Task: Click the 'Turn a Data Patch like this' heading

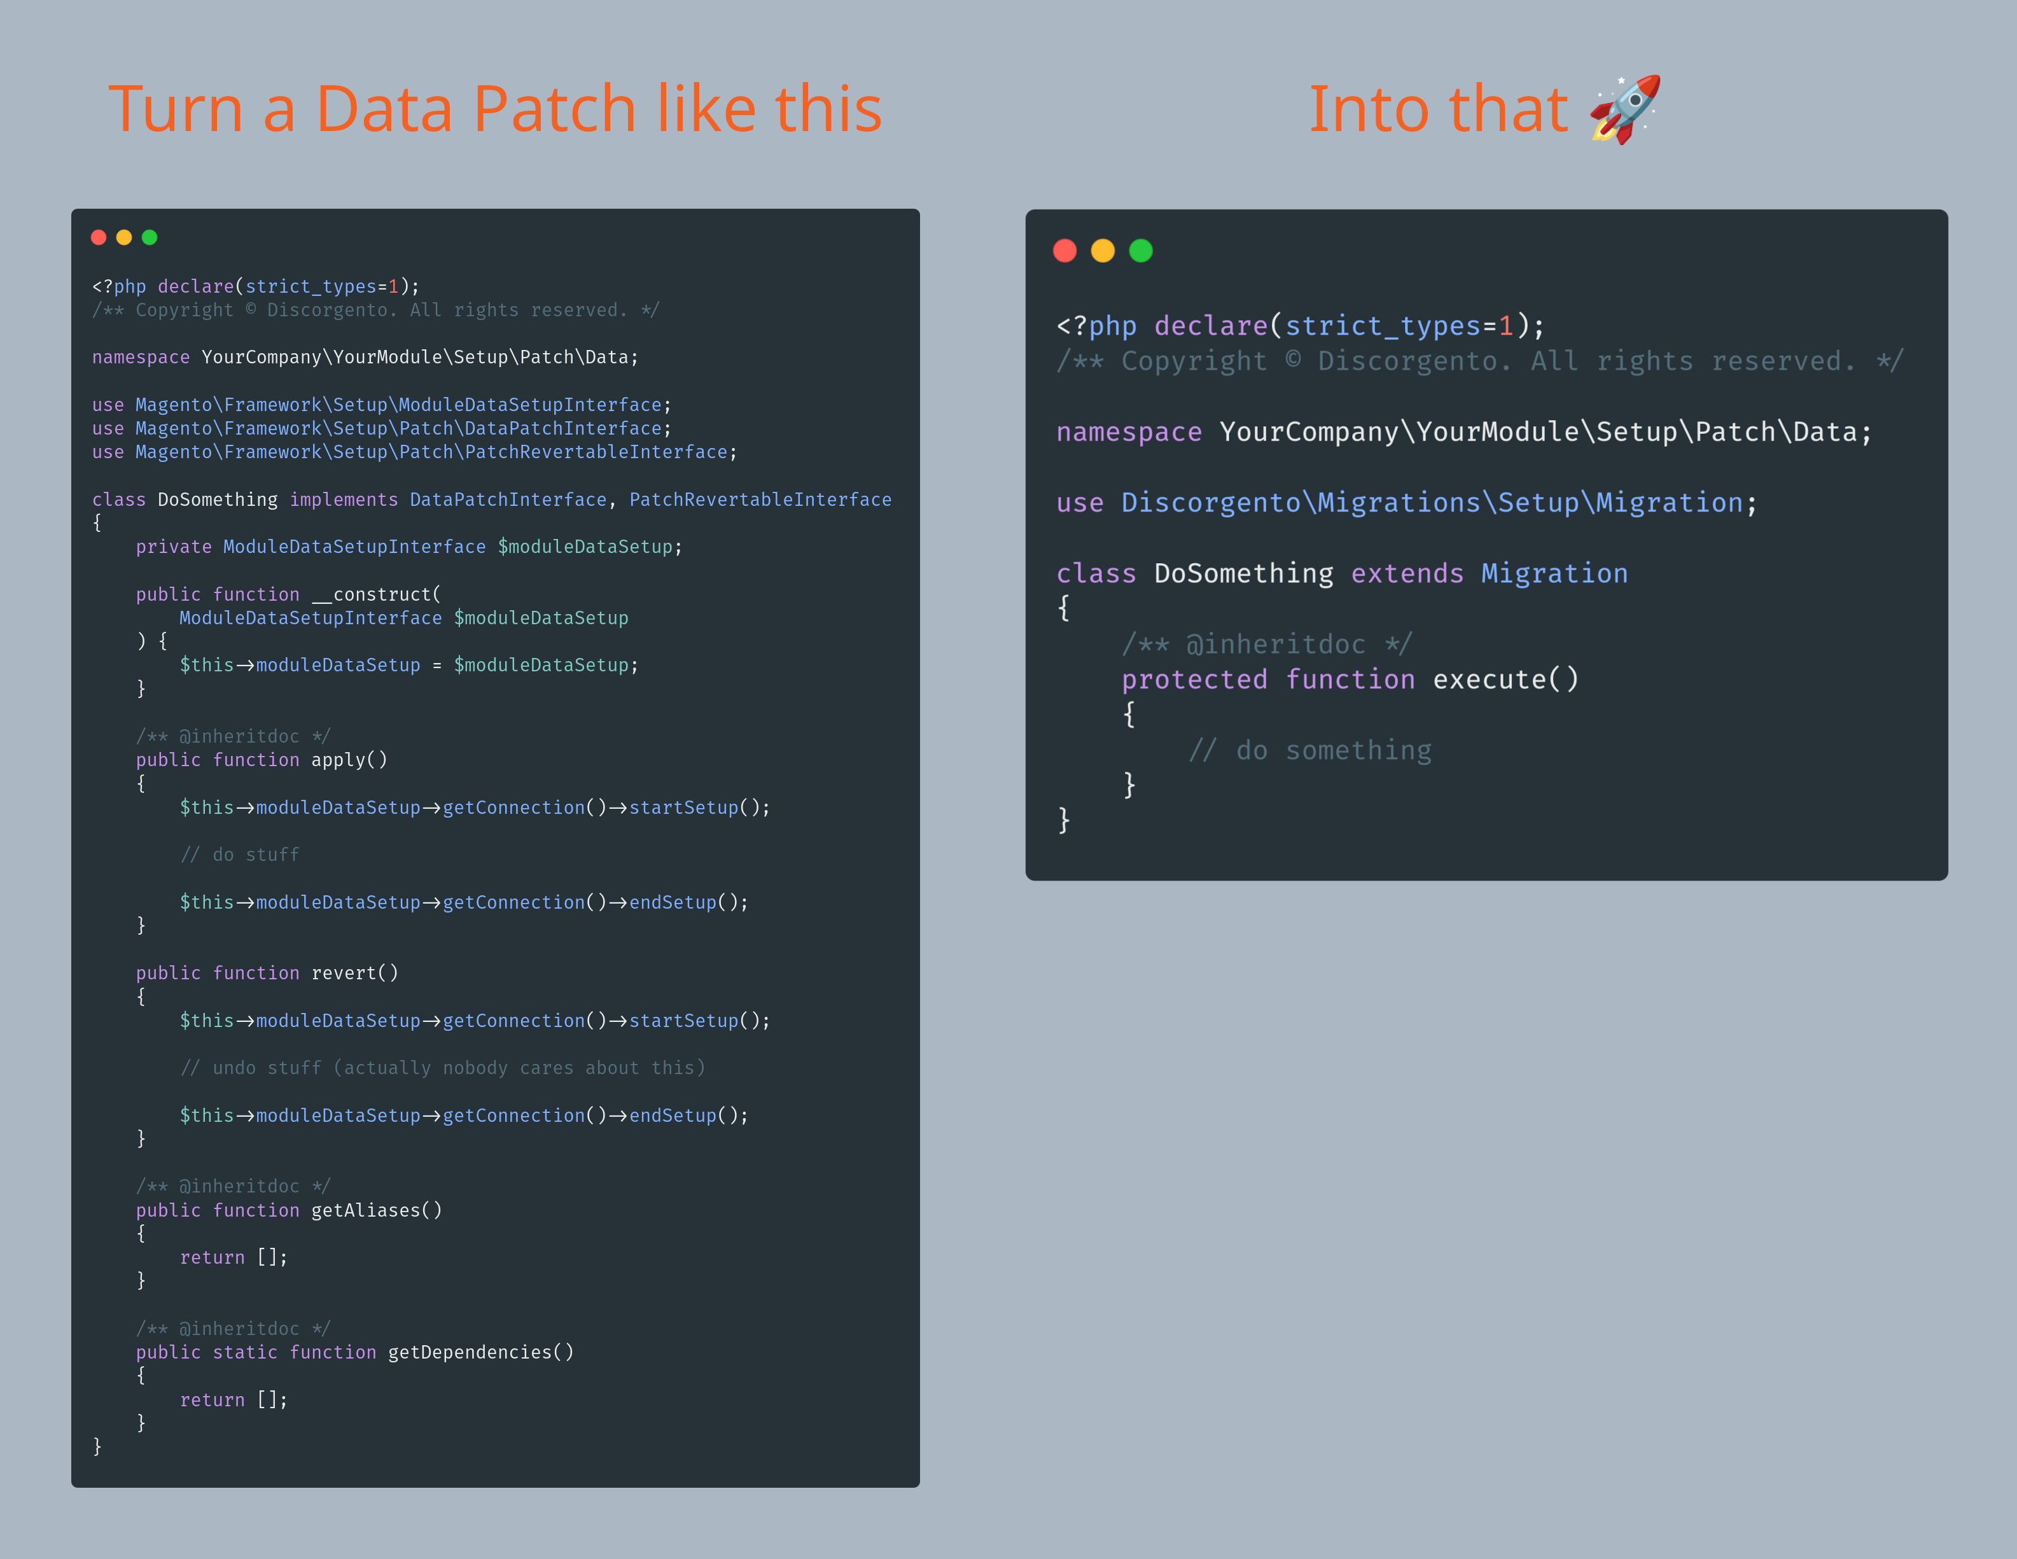Action: [x=495, y=109]
